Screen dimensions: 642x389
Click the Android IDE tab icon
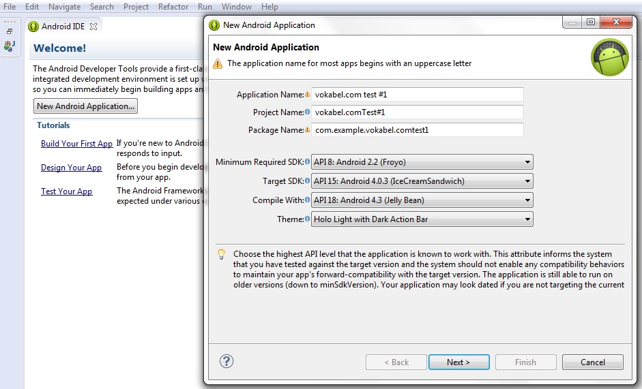[33, 27]
